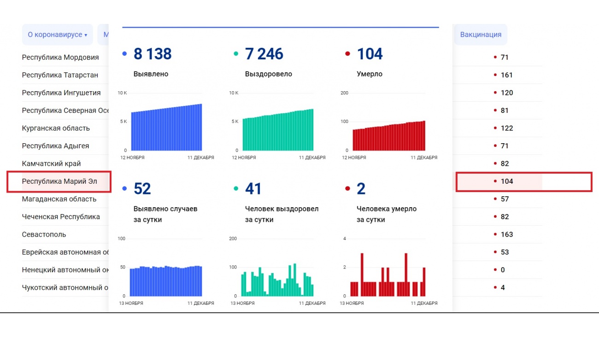Image resolution: width=599 pixels, height=338 pixels.
Task: Click the blue "Выявлено" cumulative bar chart
Action: 166,129
